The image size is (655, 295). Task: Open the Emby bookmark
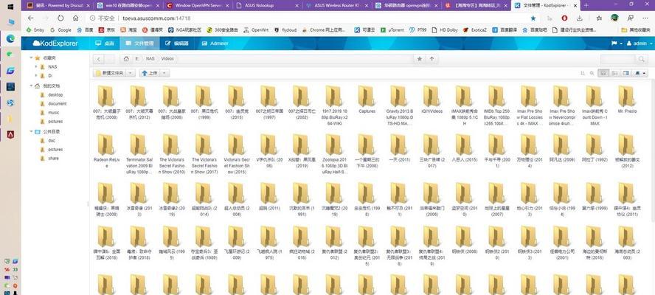(35, 30)
